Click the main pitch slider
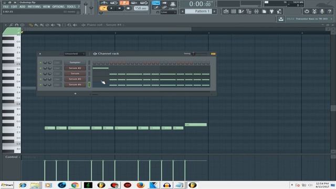 pos(91,8)
